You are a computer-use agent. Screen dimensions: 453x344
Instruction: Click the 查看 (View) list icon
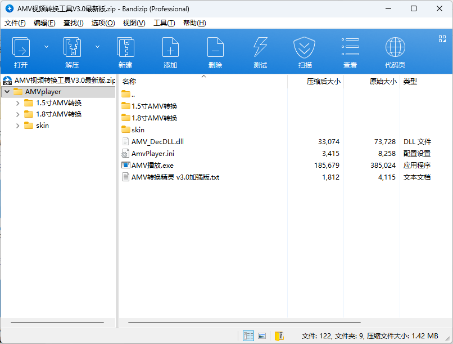click(350, 47)
